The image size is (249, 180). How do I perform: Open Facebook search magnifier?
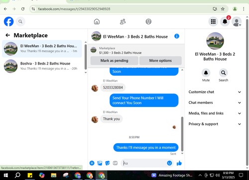pyautogui.click(x=20, y=21)
